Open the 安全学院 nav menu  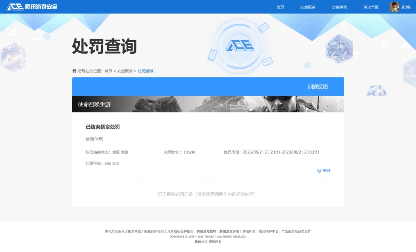[x=340, y=7]
